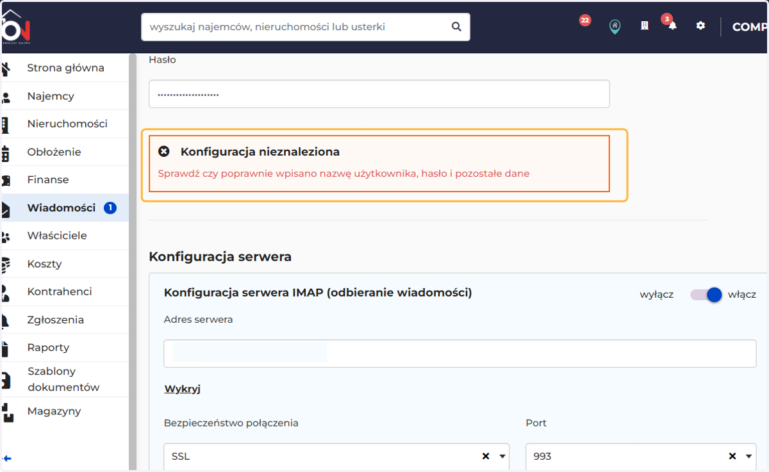Image resolution: width=769 pixels, height=472 pixels.
Task: Click the Finanse sidebar icon
Action: pos(6,180)
